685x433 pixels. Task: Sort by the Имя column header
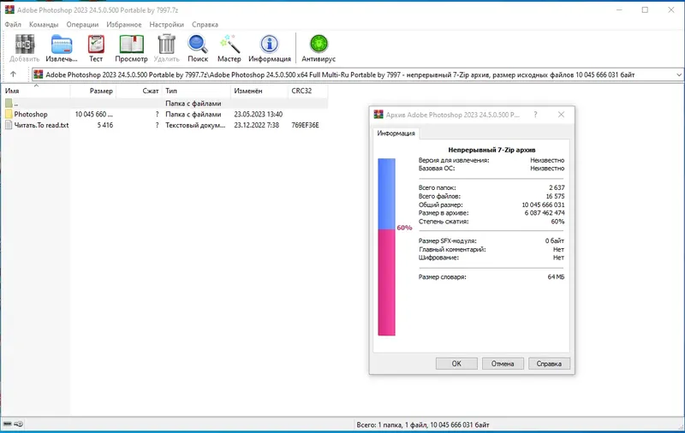(36, 91)
